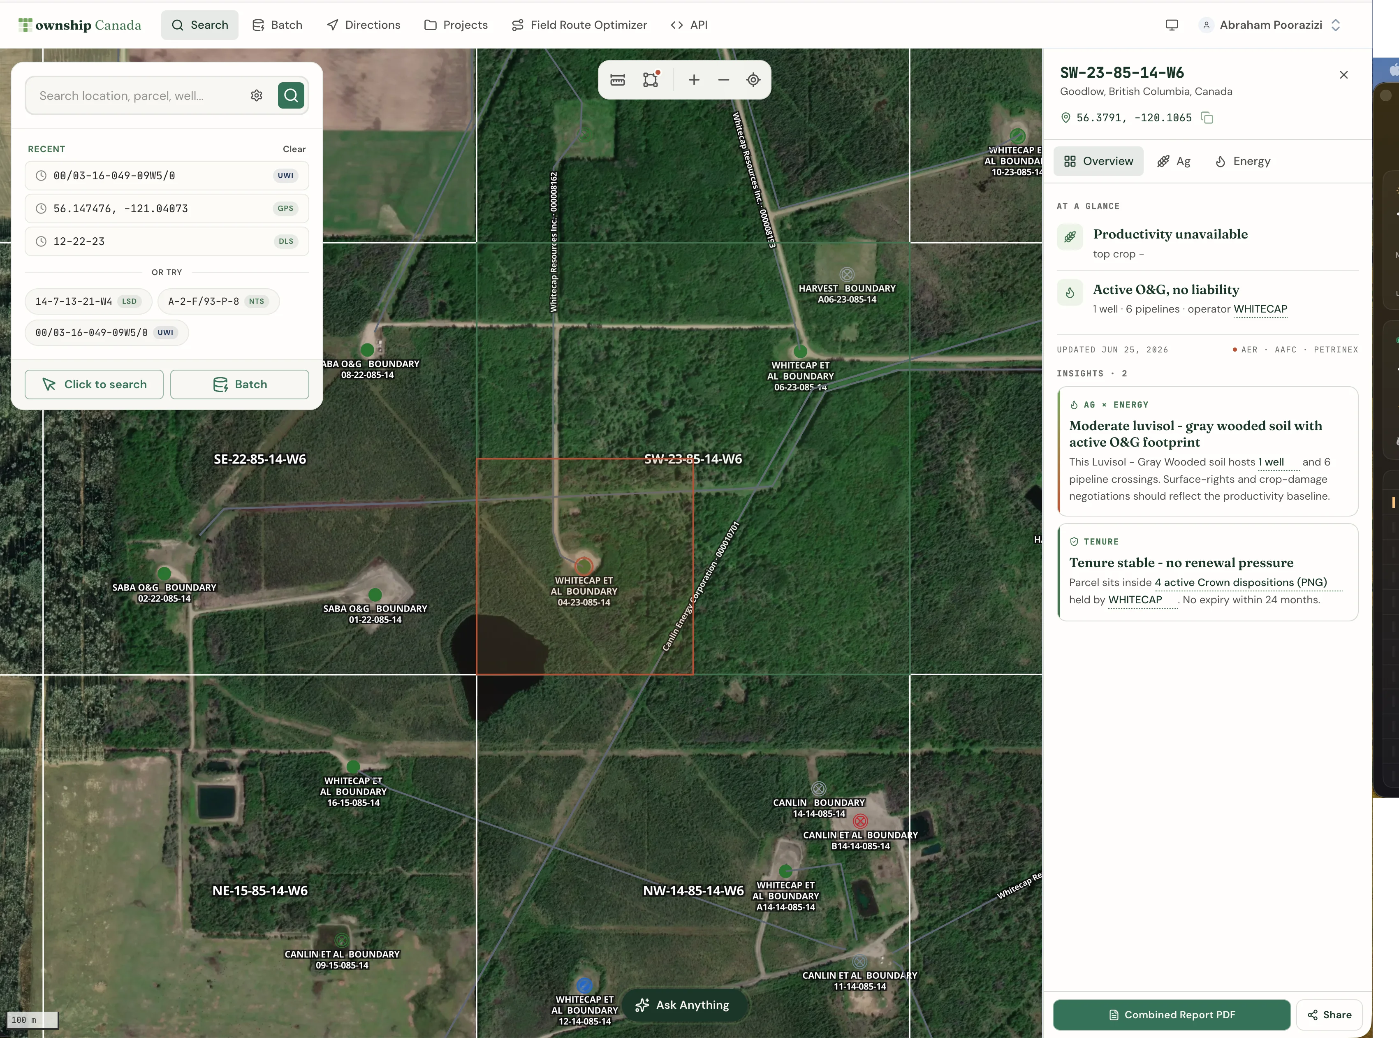Click well marker CANLIN ET AL 09-15-085-14

pyautogui.click(x=342, y=940)
